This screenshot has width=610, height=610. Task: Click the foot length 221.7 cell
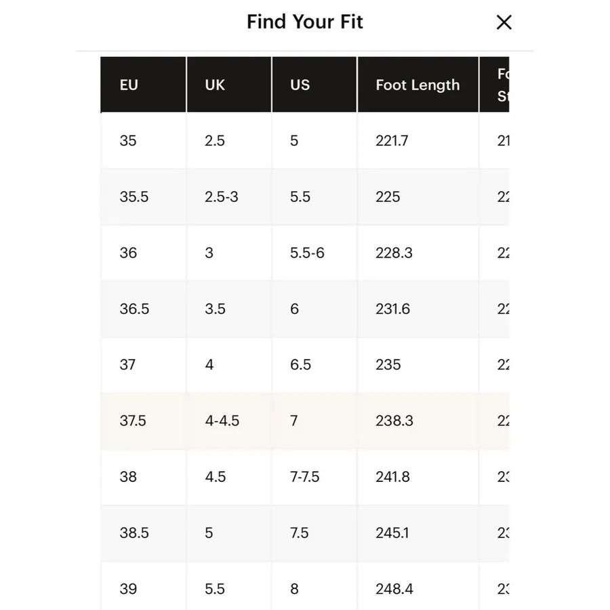point(418,140)
